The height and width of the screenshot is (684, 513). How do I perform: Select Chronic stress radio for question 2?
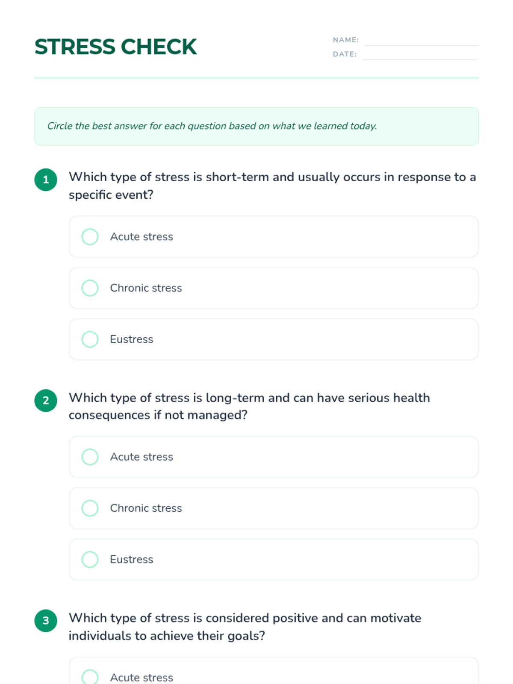pos(90,508)
